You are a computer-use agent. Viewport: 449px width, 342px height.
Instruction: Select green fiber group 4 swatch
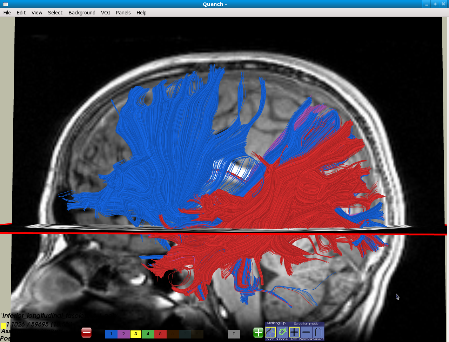148,334
